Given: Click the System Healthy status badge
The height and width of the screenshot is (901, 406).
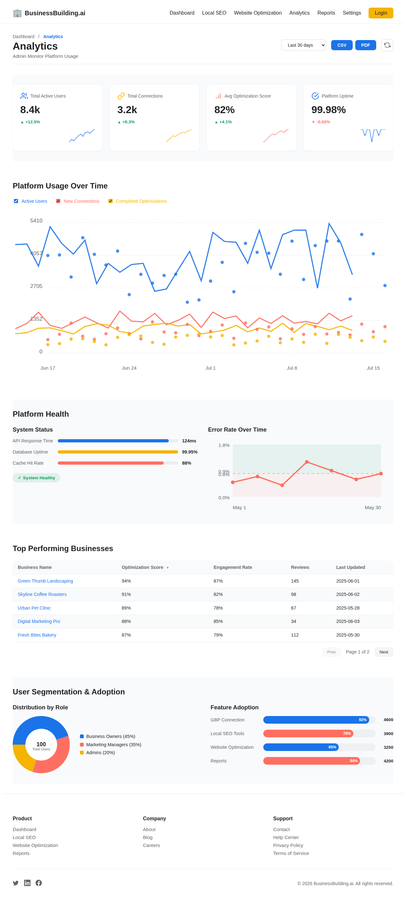Looking at the screenshot, I should coord(36,478).
